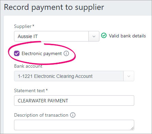Click the Statement text input field

74,101
